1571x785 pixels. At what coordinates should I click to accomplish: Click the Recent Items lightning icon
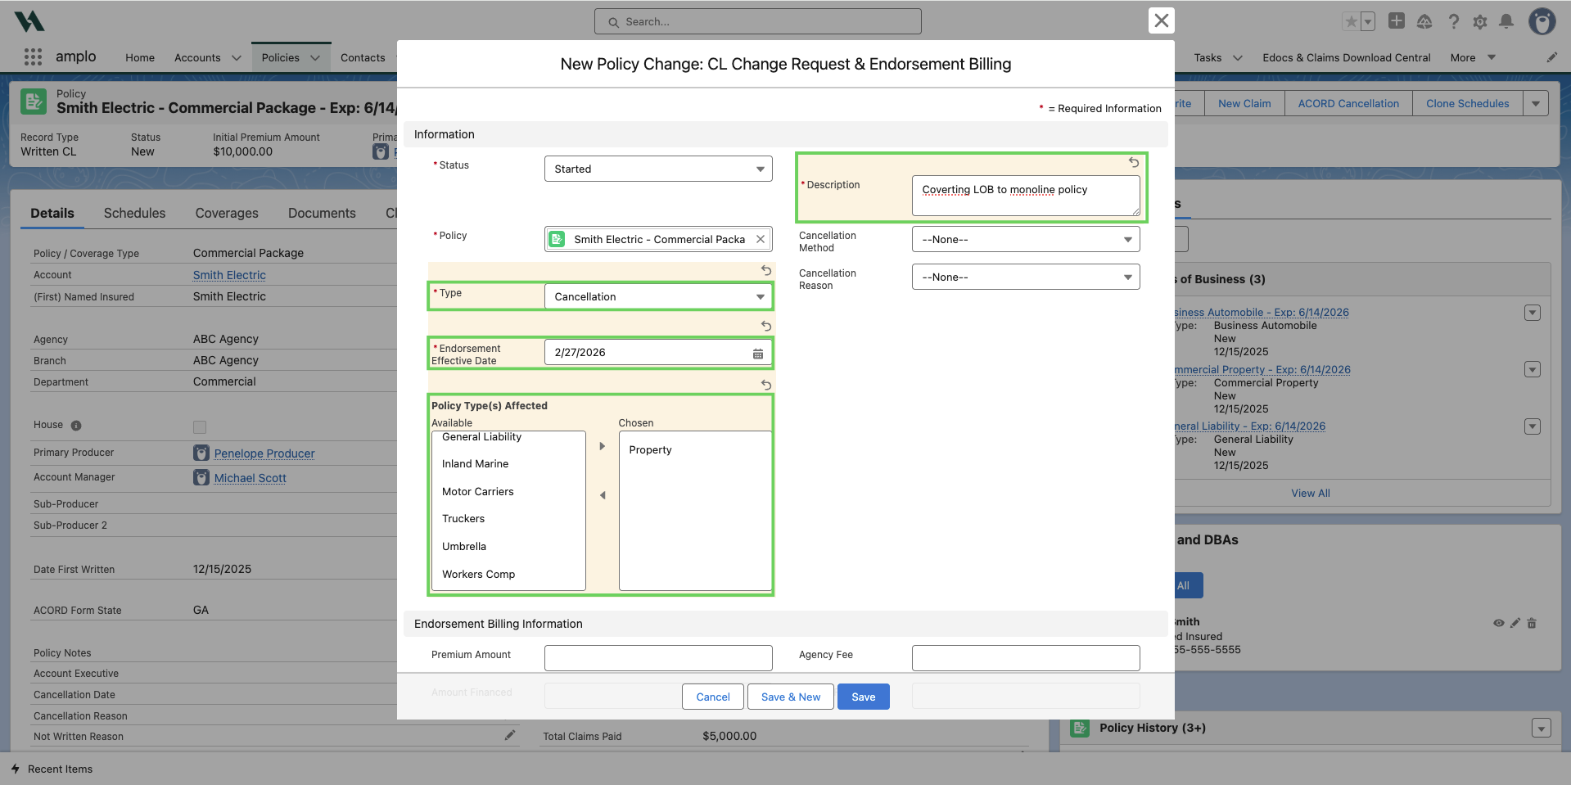[x=16, y=769]
